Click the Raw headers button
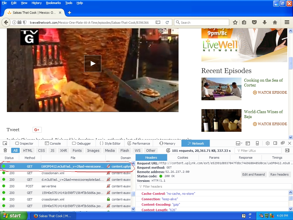Image resolution: width=293 pixels, height=220 pixels. coord(279,174)
